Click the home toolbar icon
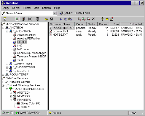Screen dimensions: 145x116 112,19
